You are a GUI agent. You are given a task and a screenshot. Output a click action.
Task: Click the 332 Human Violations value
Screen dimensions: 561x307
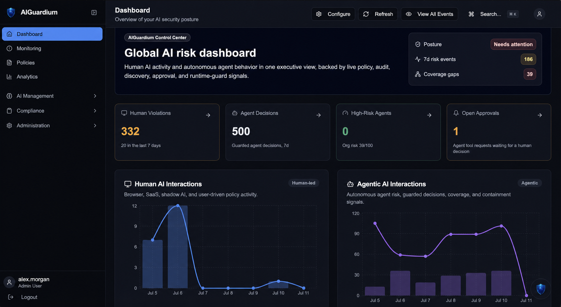pyautogui.click(x=130, y=131)
